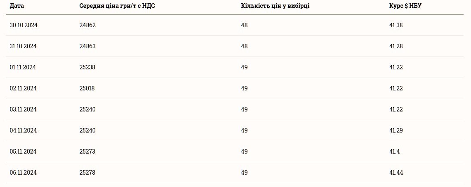This screenshot has width=471, height=187.
Task: Click the average price value 24862
Action: [x=87, y=25]
